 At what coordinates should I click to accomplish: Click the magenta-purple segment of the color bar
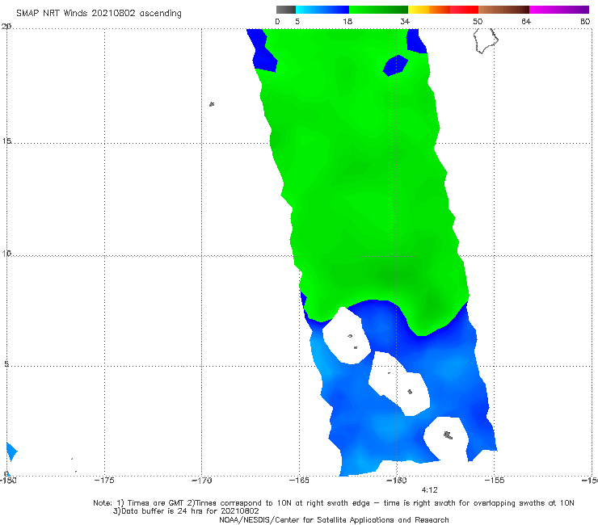[x=559, y=10]
